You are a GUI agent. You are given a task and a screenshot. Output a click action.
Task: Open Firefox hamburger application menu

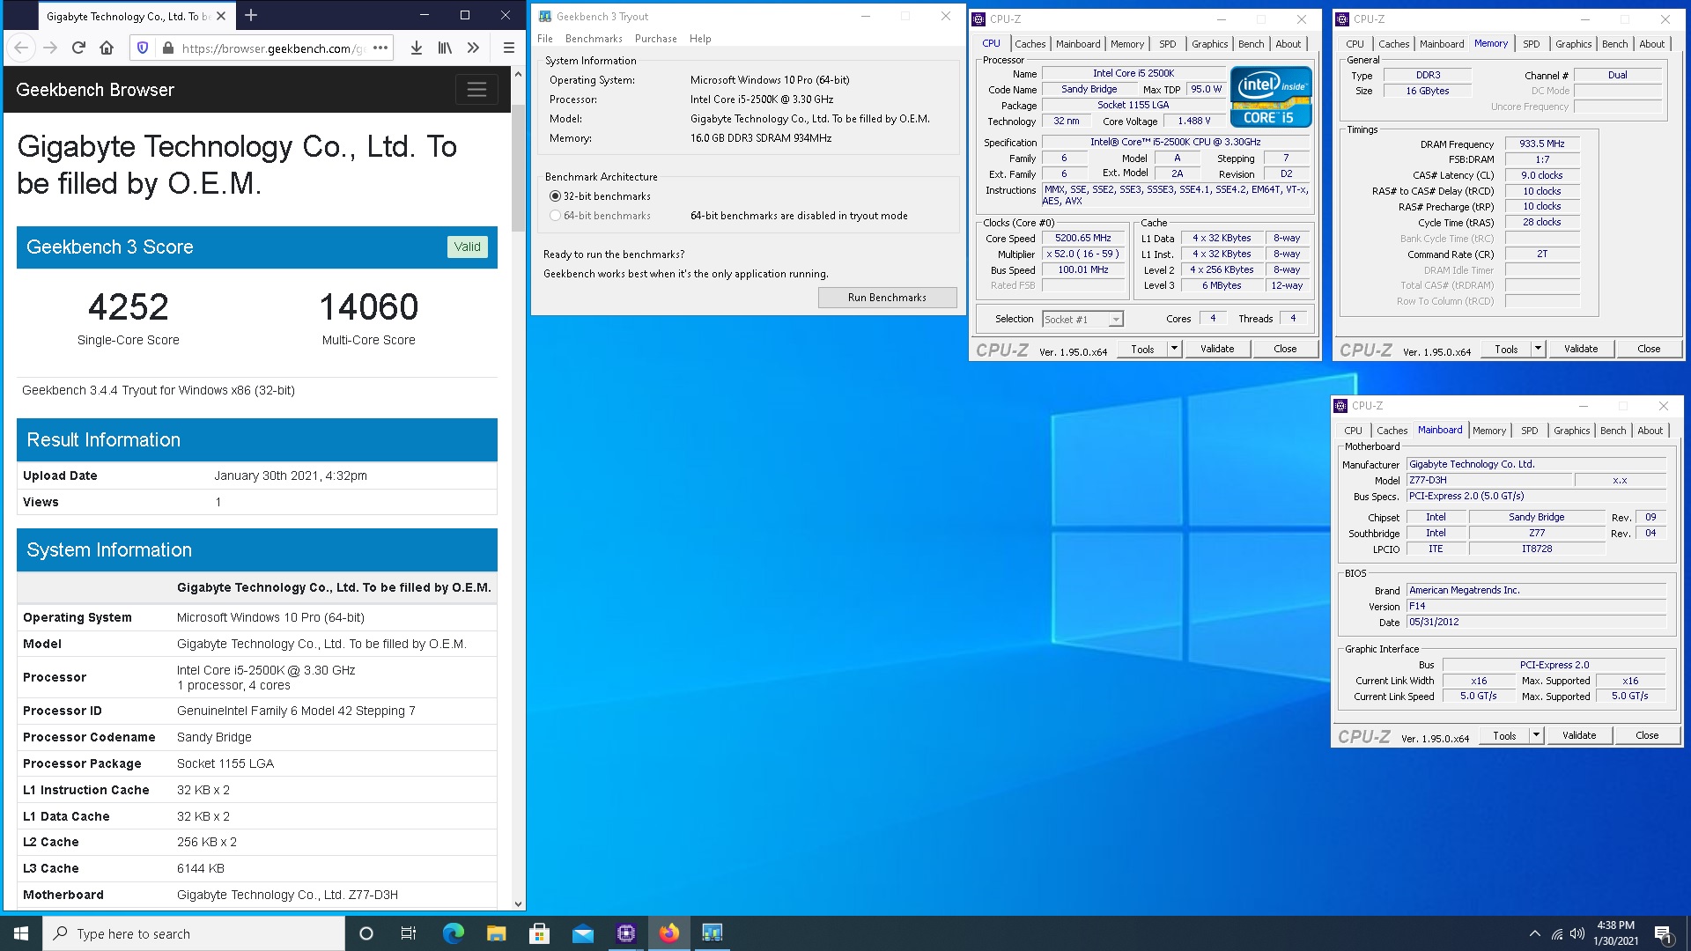(508, 48)
